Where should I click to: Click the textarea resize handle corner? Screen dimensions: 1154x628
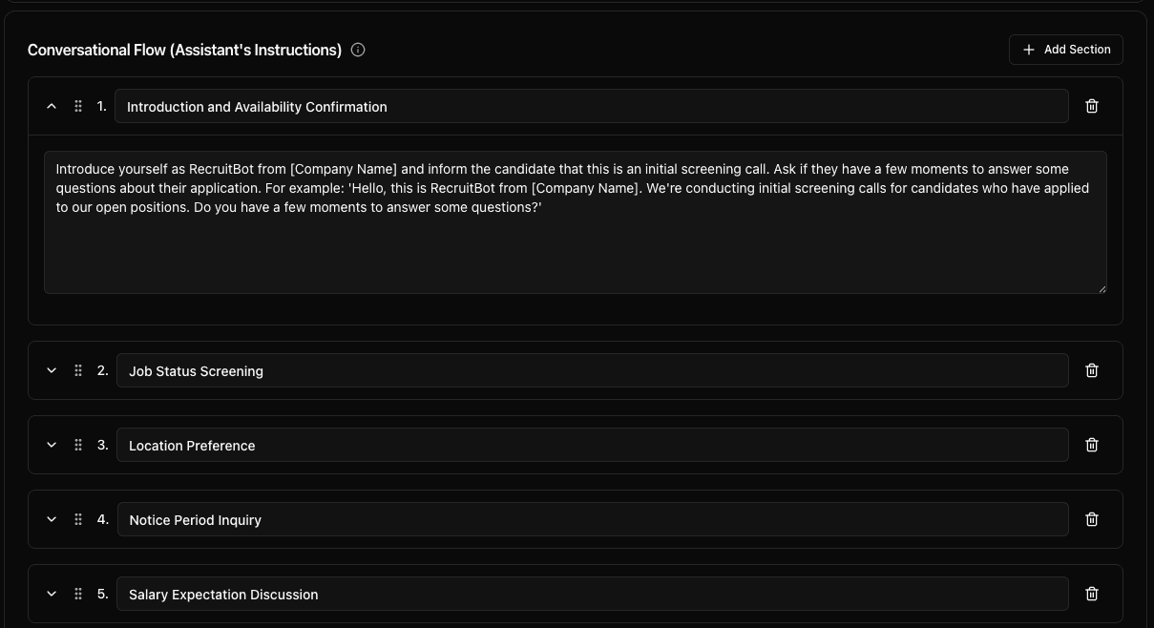[x=1102, y=288]
